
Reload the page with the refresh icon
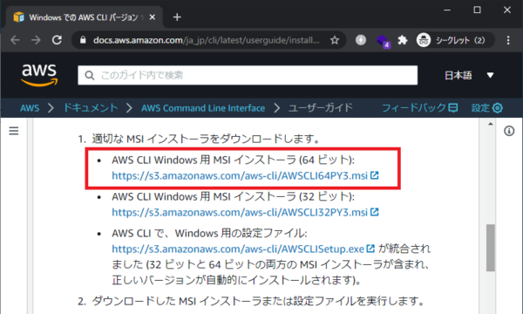point(57,40)
